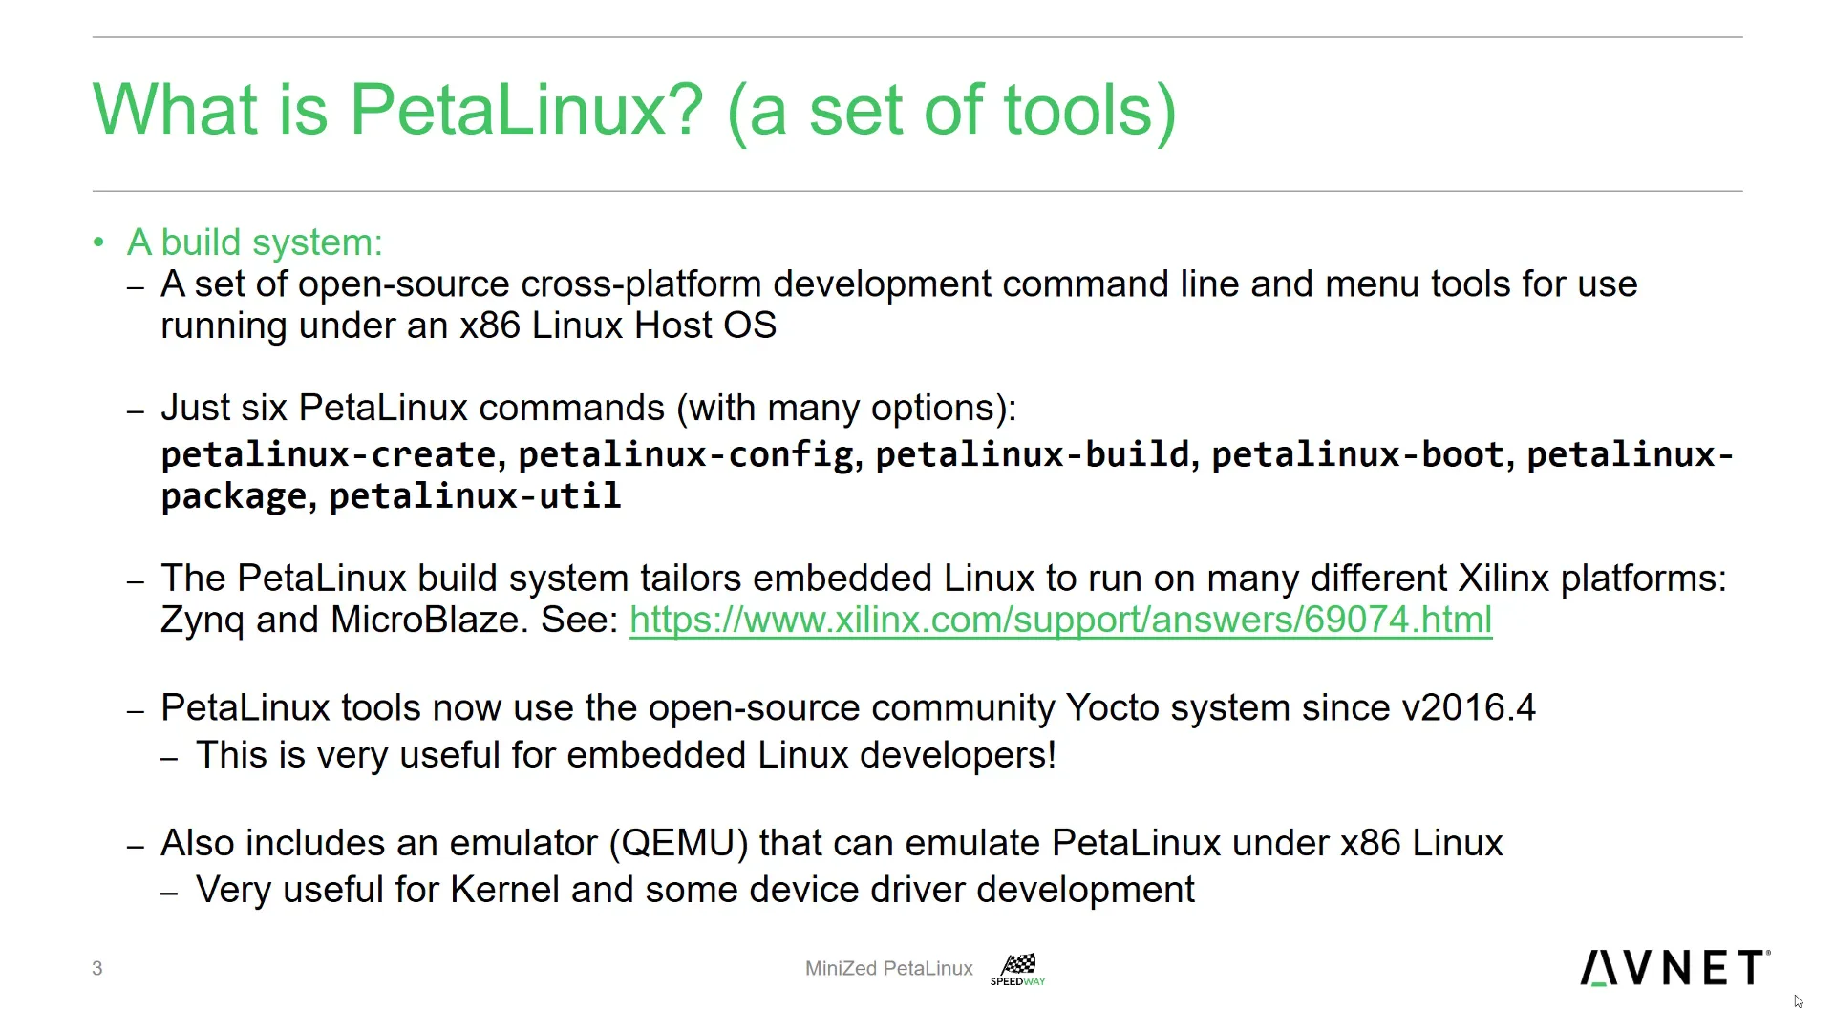Click 'This is very useful for embedded Linux developers!'
Screen dimensions: 1834x1031
click(x=626, y=755)
